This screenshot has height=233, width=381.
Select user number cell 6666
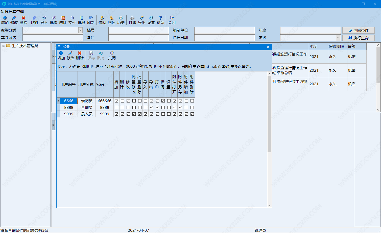point(69,101)
